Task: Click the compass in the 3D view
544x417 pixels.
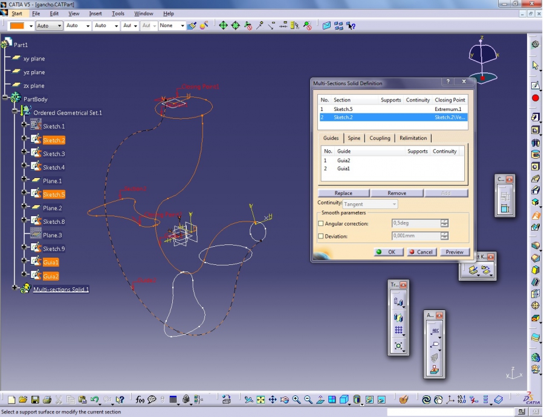Action: point(482,59)
